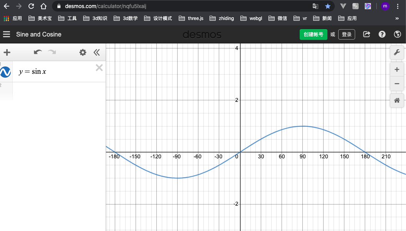Viewport: 406px width, 231px height.
Task: Click the '2' label on the y-axis
Action: point(237,100)
